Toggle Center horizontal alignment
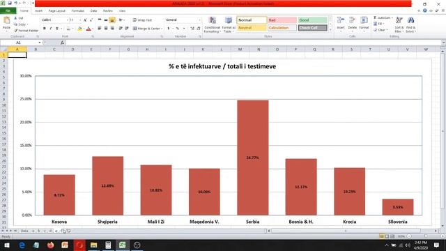Image resolution: width=446 pixels, height=251 pixels. tap(106, 29)
